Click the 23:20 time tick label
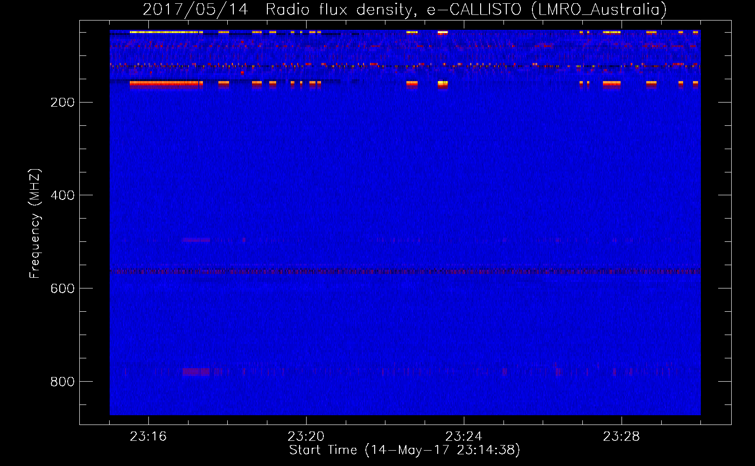Image resolution: width=755 pixels, height=466 pixels. pyautogui.click(x=306, y=437)
